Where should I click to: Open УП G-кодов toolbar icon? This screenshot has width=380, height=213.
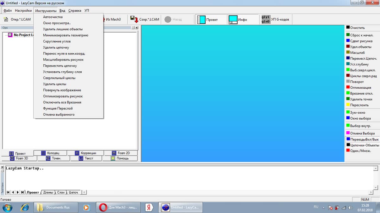[x=265, y=20]
